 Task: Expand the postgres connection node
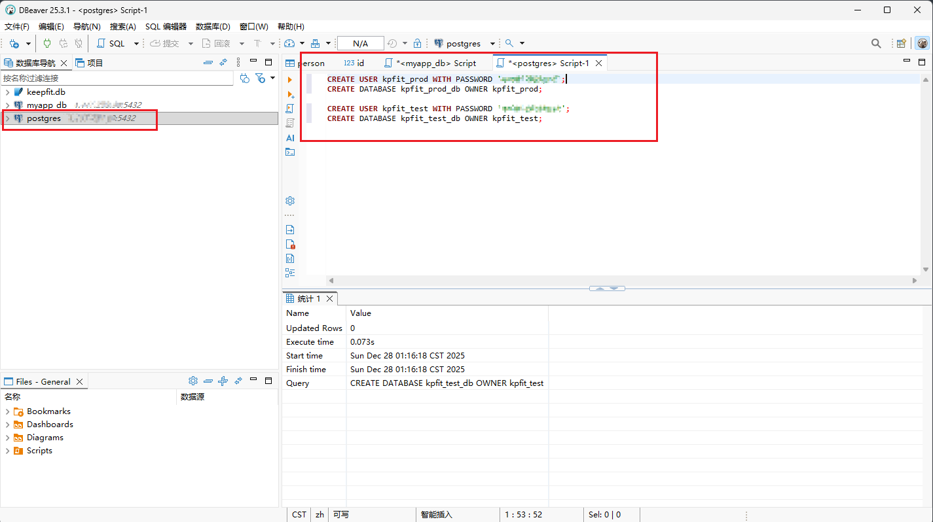(7, 118)
